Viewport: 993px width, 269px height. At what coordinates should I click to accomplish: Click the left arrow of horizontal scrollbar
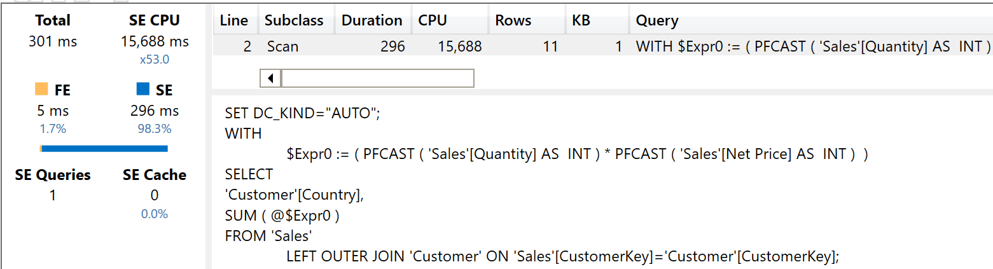271,78
